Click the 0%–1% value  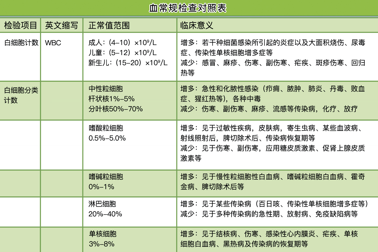click(x=101, y=187)
